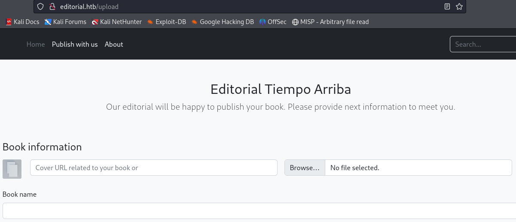Open MISP - Arbitrary file read bookmark
The width and height of the screenshot is (516, 222).
pos(330,22)
